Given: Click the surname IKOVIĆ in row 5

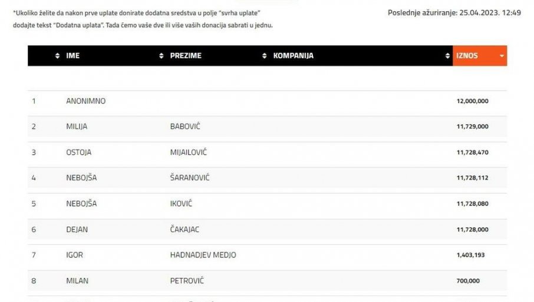Looking at the screenshot, I should point(181,204).
